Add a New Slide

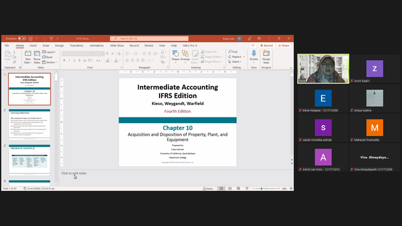[28, 53]
